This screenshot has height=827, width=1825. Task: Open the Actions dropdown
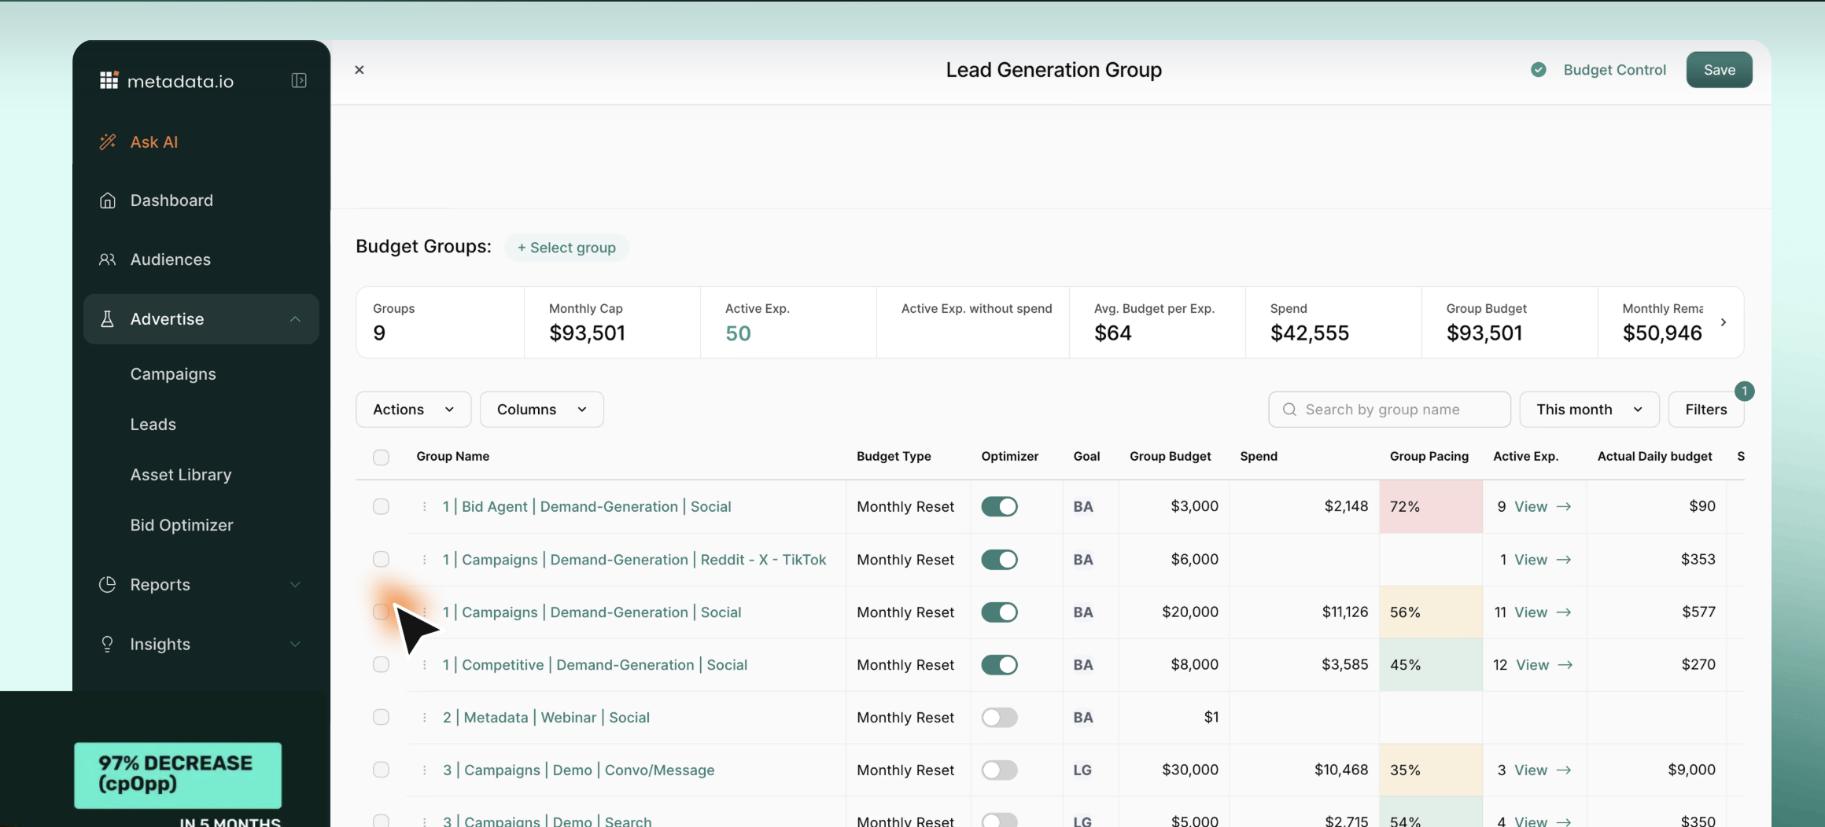coord(413,410)
